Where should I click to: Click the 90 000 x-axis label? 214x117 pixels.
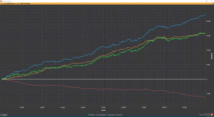(x=185, y=108)
